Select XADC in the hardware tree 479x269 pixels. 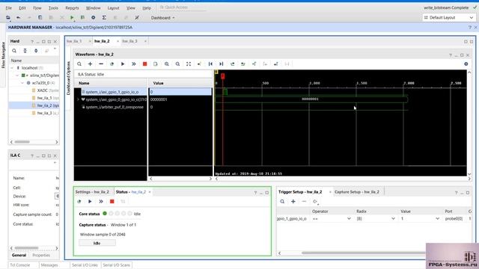42,90
